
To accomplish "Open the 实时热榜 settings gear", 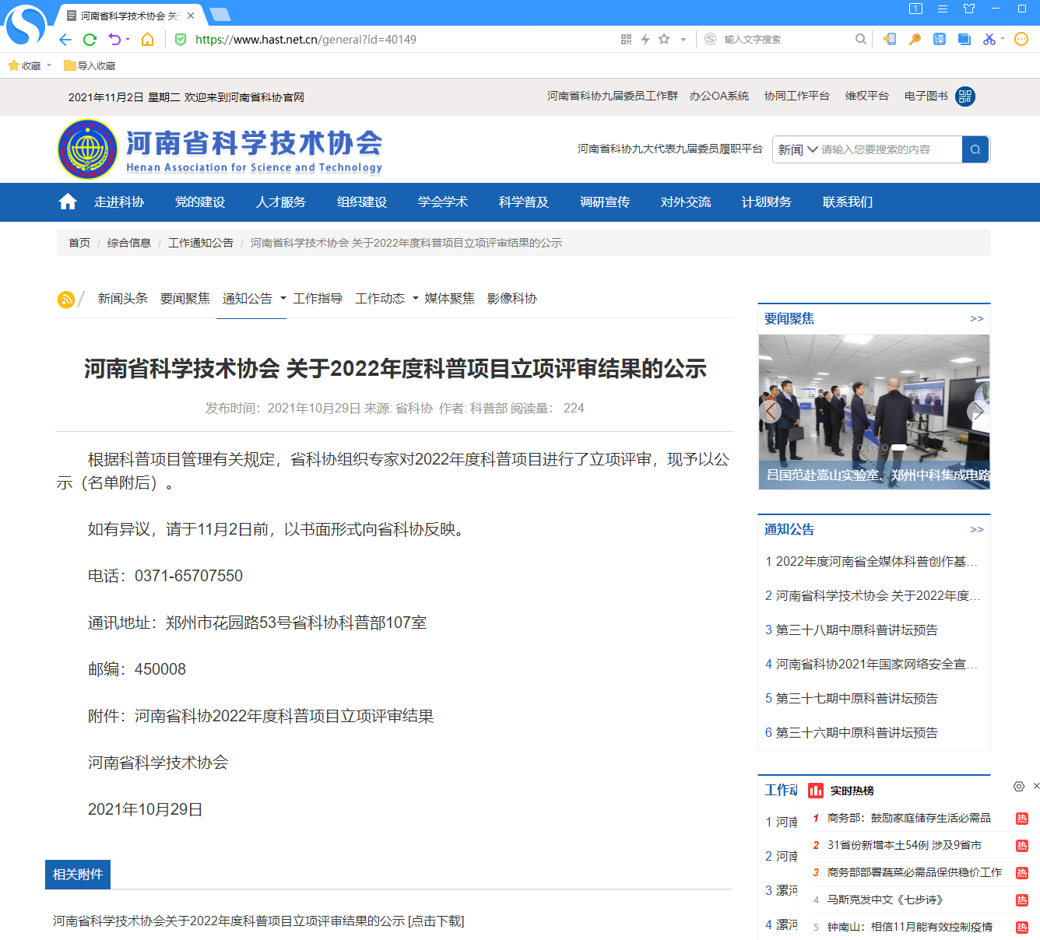I will click(1018, 787).
